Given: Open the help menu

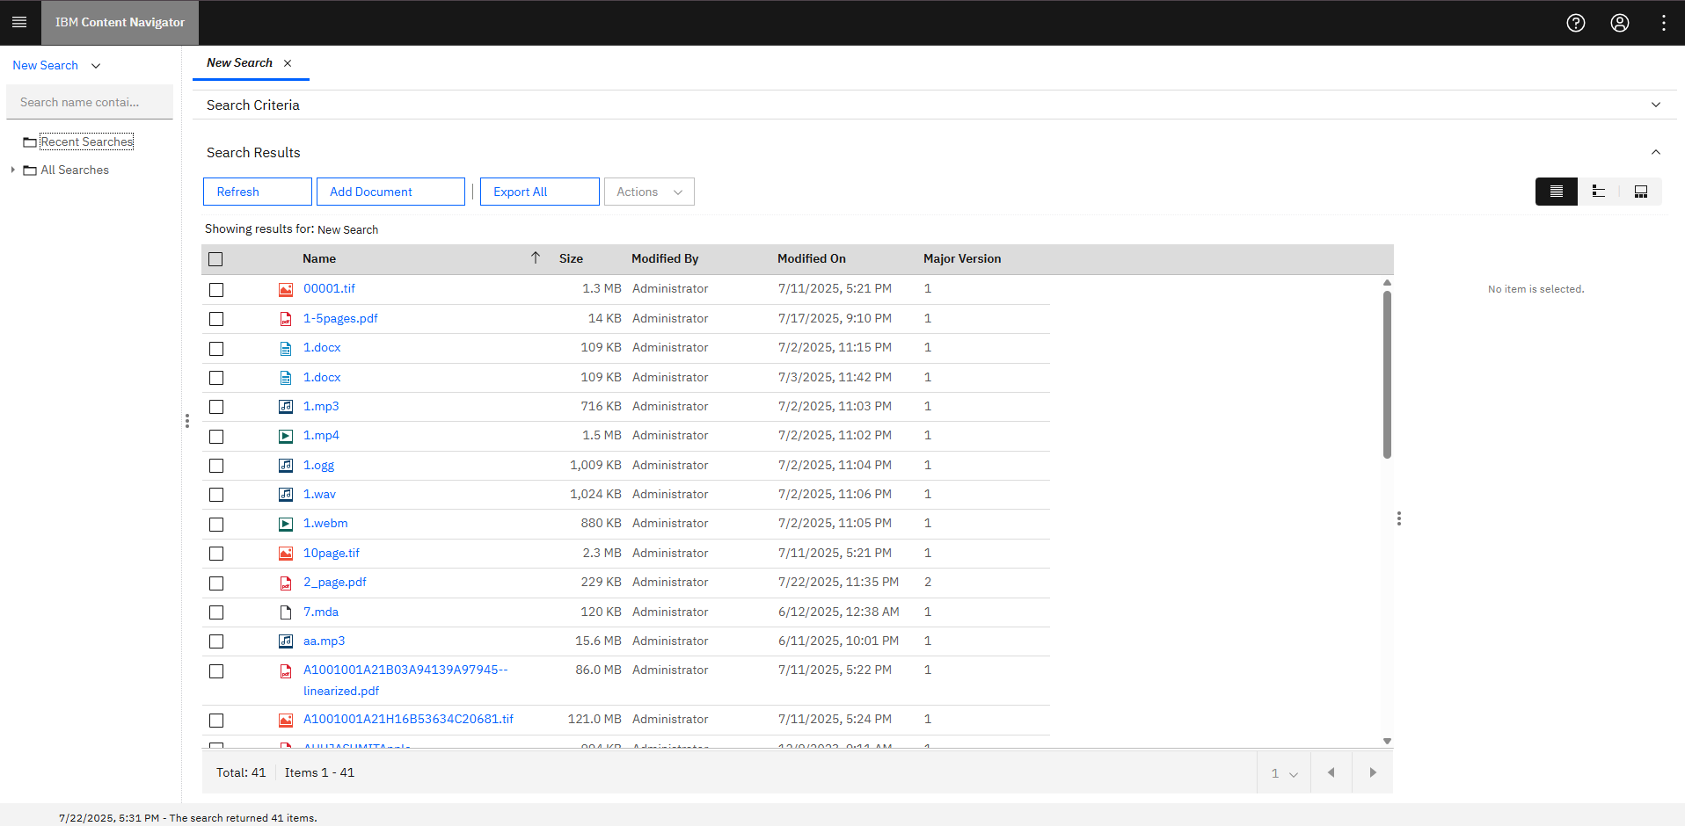Looking at the screenshot, I should (1575, 23).
